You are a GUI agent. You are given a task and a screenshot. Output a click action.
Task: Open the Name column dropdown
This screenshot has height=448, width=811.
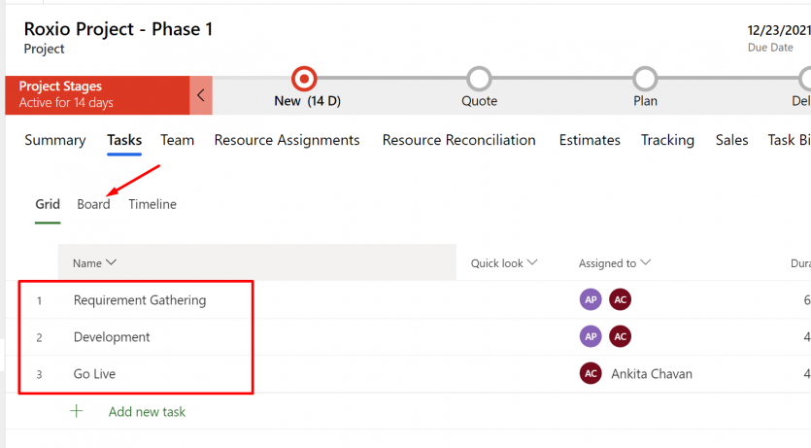(111, 262)
